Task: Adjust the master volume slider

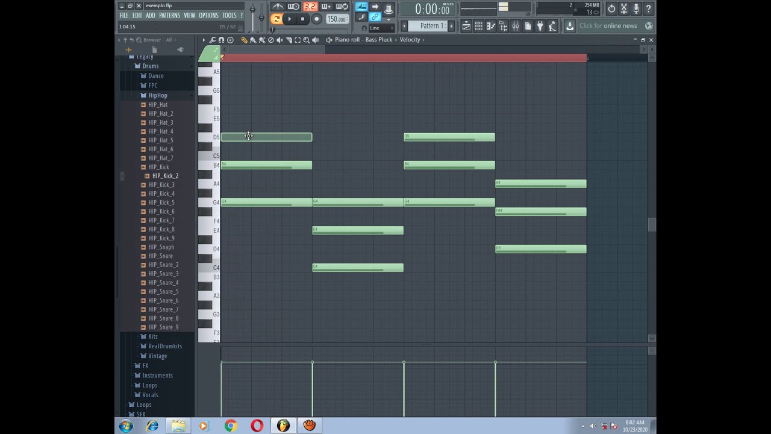Action: click(x=252, y=10)
